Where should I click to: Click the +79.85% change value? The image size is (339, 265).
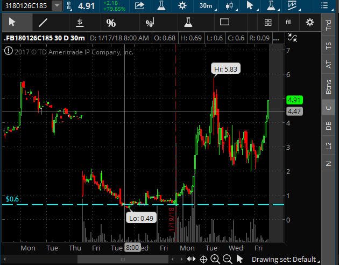click(114, 9)
